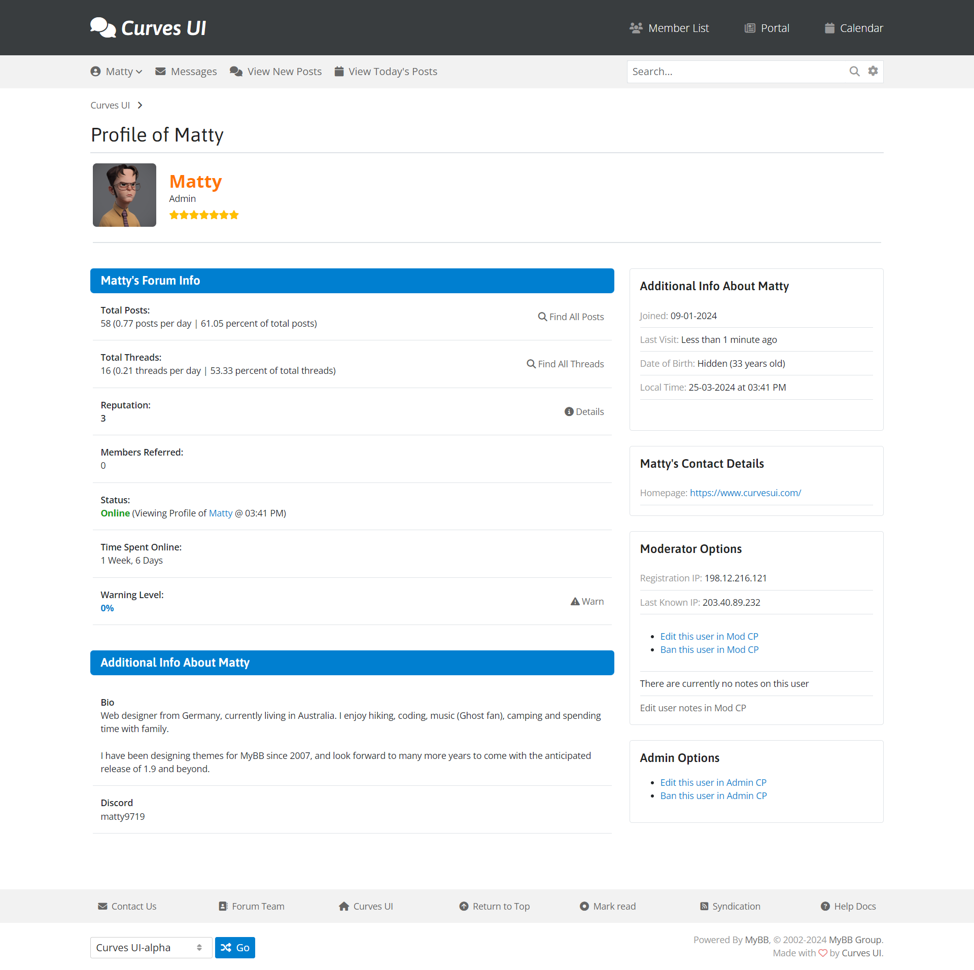Open advanced search gear icon
This screenshot has height=970, width=974.
coord(873,71)
